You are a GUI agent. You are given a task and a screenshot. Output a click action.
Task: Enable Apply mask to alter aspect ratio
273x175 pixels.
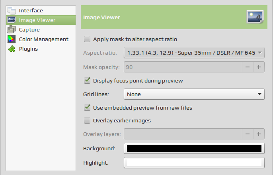(87, 39)
